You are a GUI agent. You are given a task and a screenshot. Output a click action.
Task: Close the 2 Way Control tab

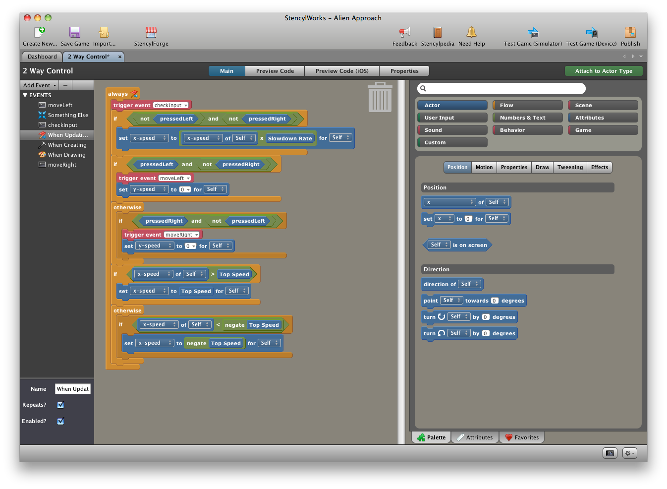click(x=120, y=57)
